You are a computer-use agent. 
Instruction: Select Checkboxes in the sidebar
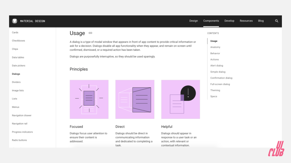click(x=18, y=41)
